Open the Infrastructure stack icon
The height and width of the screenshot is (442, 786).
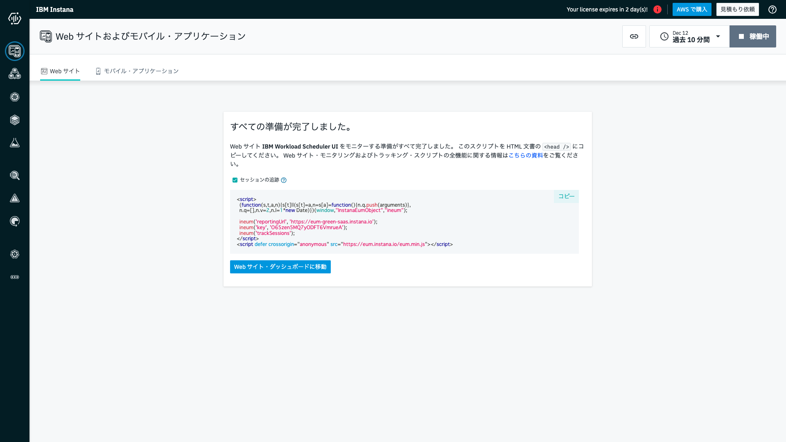point(15,120)
